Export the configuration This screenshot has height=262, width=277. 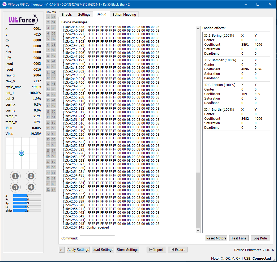click(x=178, y=250)
